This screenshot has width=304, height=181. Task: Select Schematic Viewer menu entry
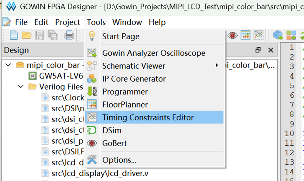[154, 66]
